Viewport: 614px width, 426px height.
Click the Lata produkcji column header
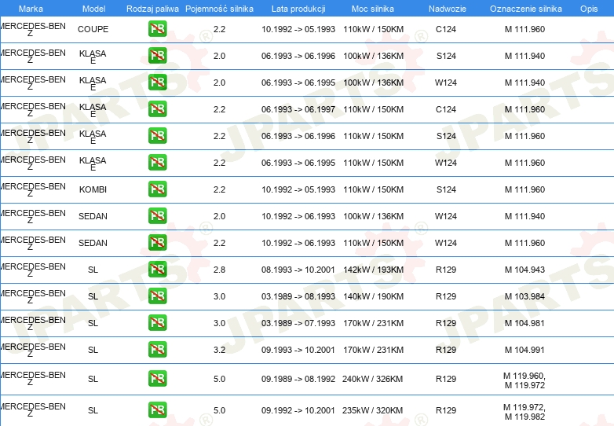coord(298,9)
